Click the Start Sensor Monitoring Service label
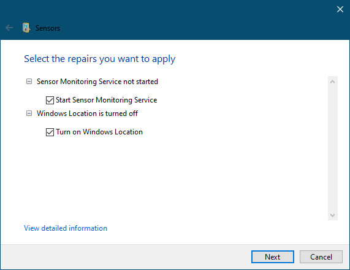The image size is (350, 270). (x=106, y=100)
